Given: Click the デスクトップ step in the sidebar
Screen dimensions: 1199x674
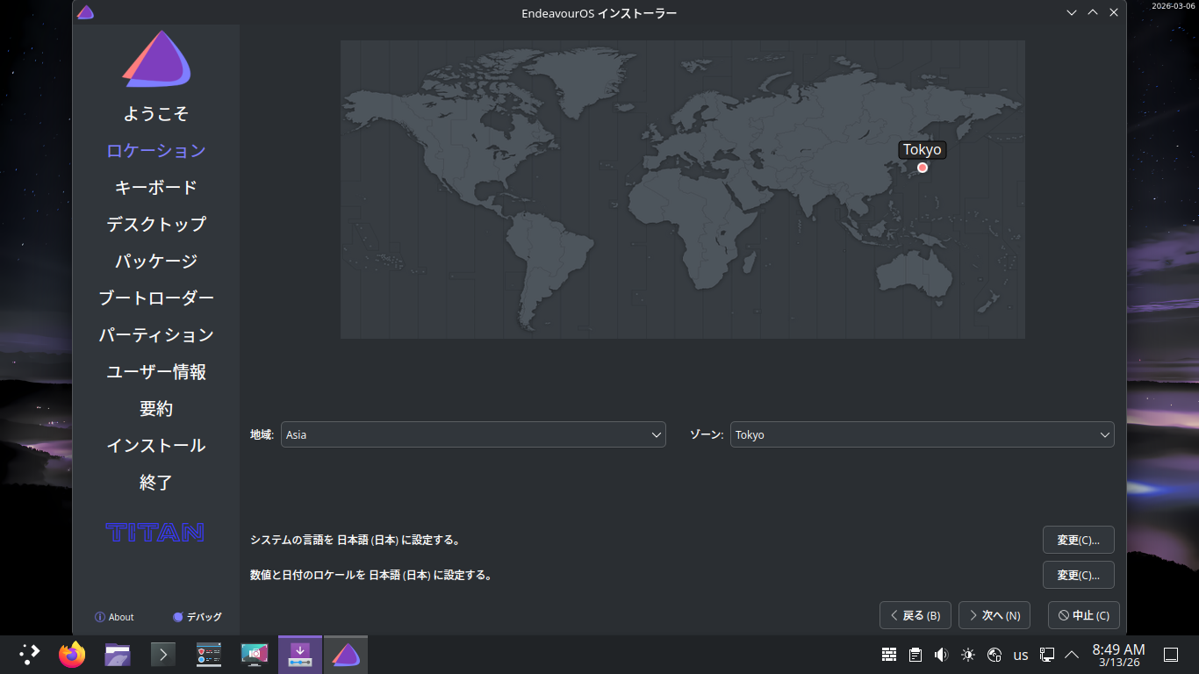Looking at the screenshot, I should tap(156, 225).
